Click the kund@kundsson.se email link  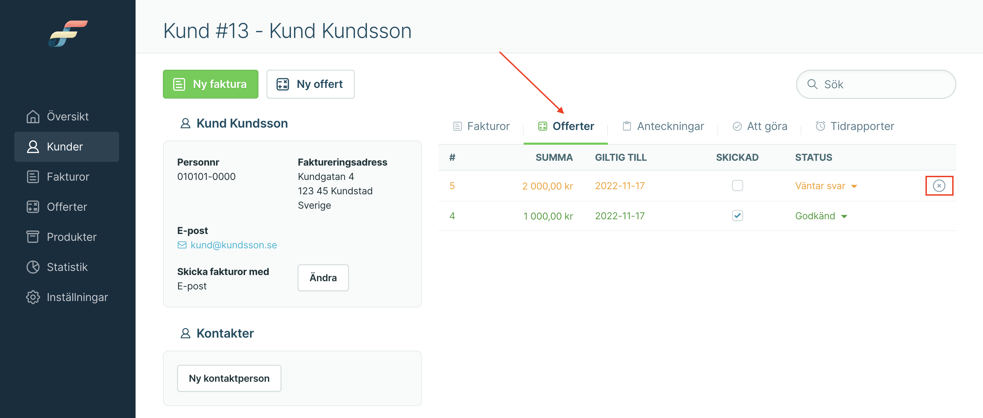click(x=233, y=245)
